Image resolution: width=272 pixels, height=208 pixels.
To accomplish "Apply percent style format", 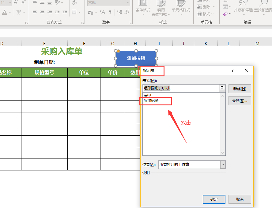I will [103, 12].
